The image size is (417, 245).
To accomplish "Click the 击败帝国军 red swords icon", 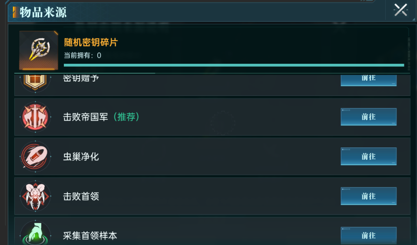I will (36, 117).
